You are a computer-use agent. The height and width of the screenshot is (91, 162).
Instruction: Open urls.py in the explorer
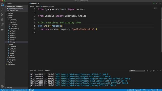click(12, 53)
